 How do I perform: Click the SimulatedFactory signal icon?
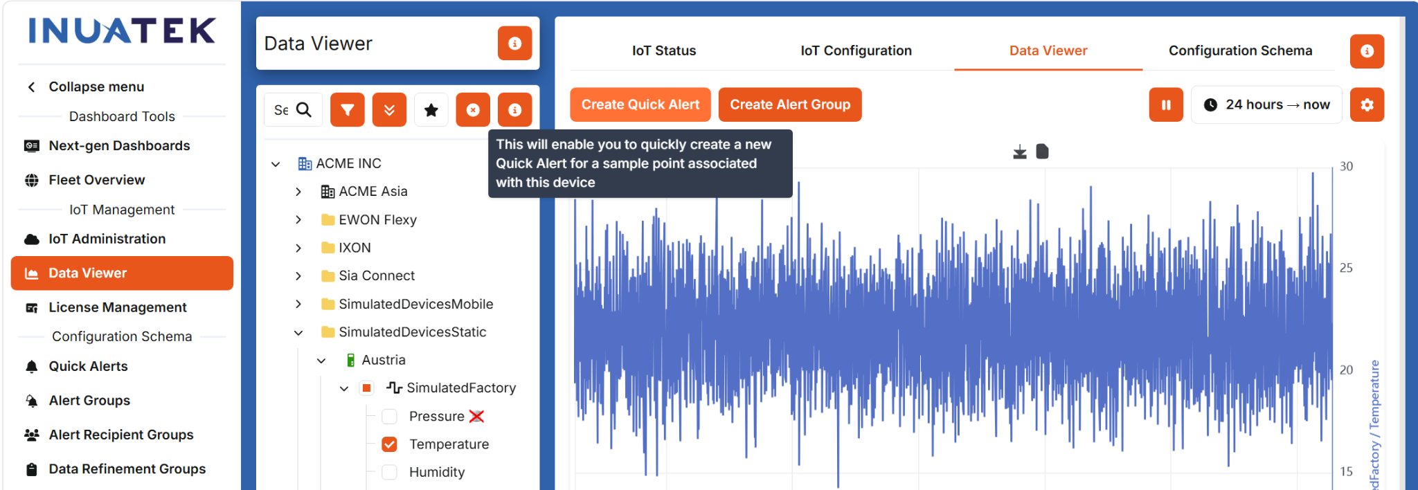[x=394, y=388]
